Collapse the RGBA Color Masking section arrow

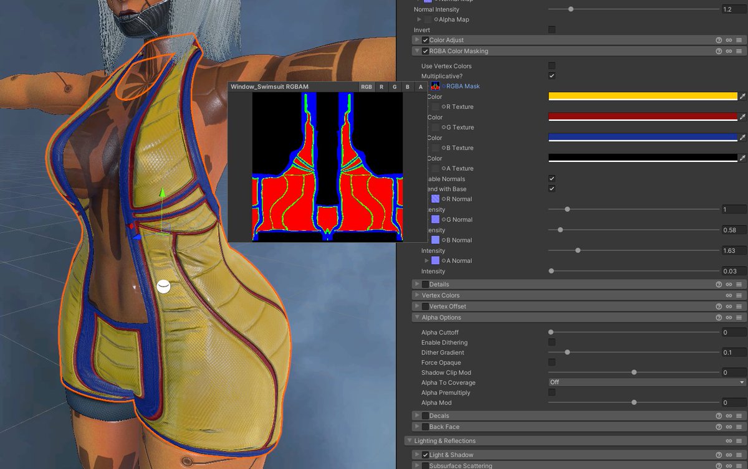pyautogui.click(x=417, y=51)
